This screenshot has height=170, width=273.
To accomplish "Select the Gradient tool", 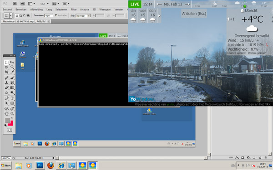I will (12, 87).
